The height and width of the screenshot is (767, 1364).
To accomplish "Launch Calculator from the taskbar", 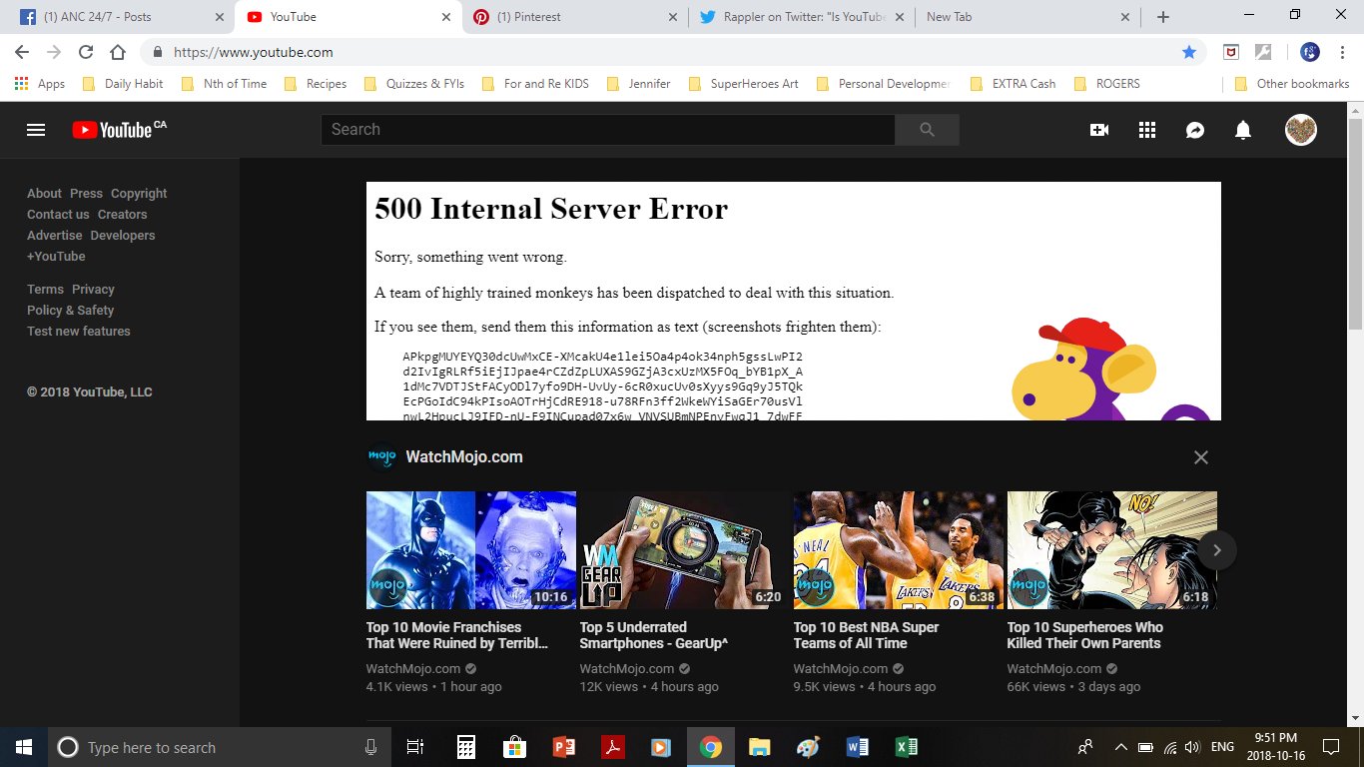I will click(x=465, y=747).
